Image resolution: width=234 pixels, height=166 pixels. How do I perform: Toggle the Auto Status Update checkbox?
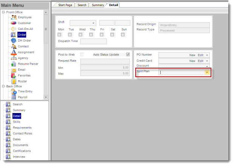point(128,54)
